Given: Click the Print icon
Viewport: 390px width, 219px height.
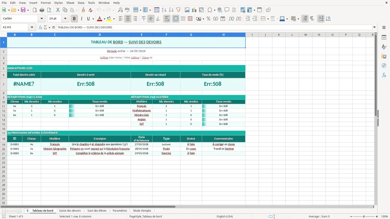Looking at the screenshot, I should (42, 10).
